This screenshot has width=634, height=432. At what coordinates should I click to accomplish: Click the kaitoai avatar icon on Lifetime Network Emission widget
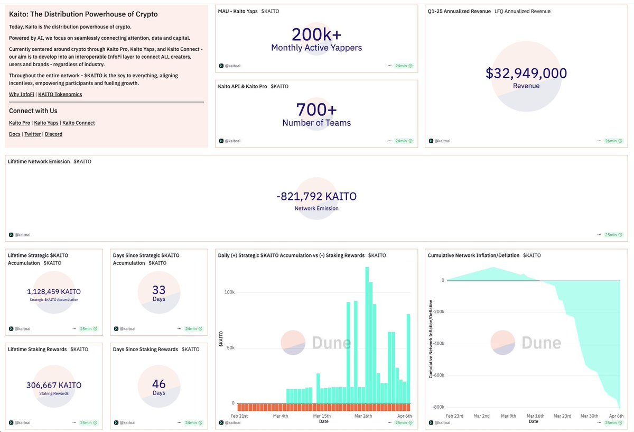pyautogui.click(x=11, y=234)
